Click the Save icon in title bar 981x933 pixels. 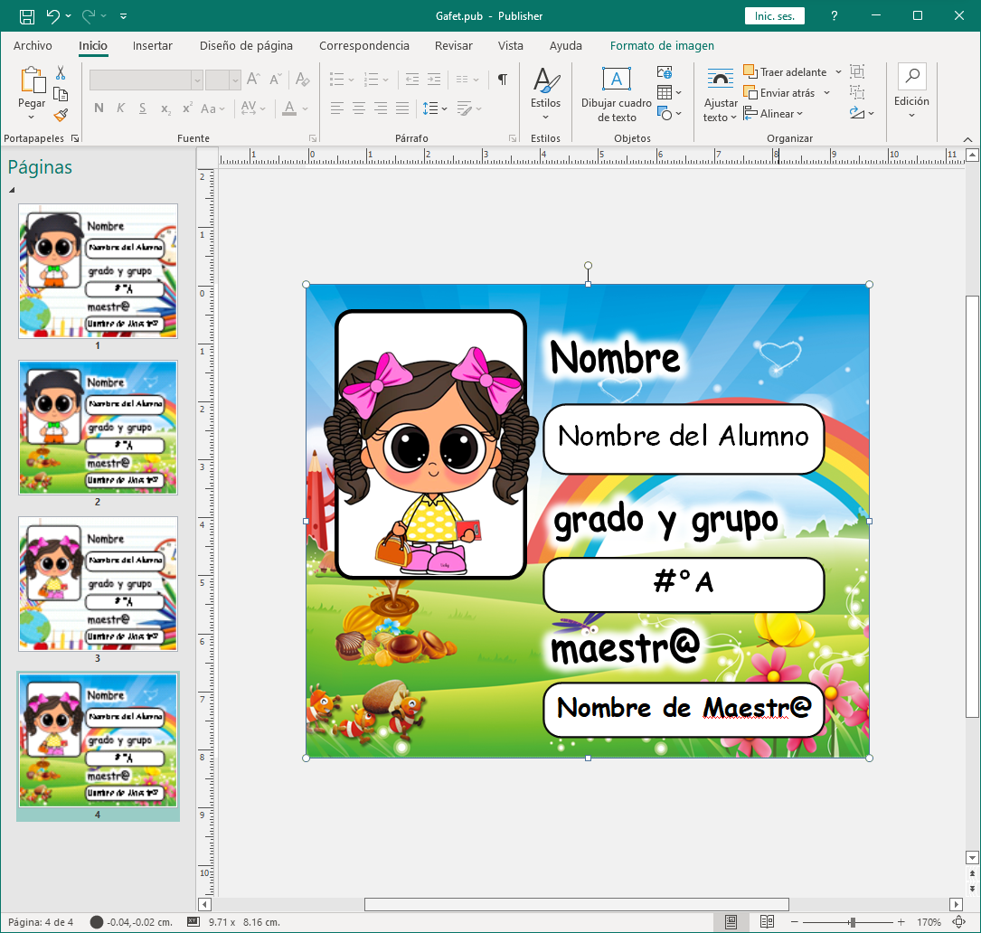click(x=26, y=15)
